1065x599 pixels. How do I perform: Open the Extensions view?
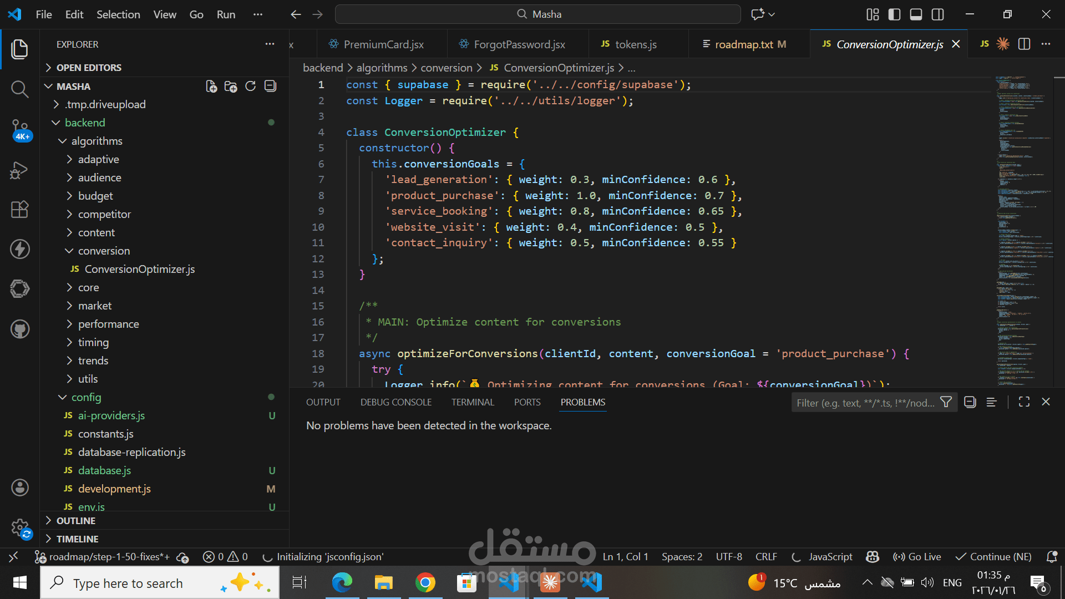[19, 209]
